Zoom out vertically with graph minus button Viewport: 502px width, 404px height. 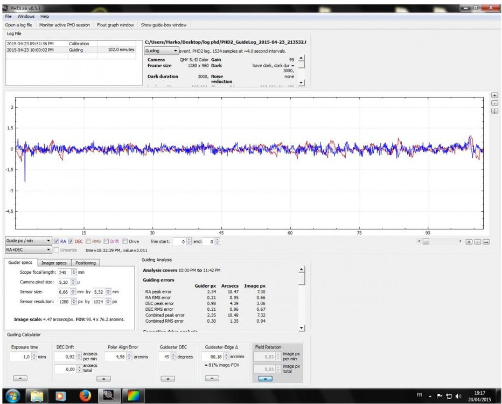(494, 103)
